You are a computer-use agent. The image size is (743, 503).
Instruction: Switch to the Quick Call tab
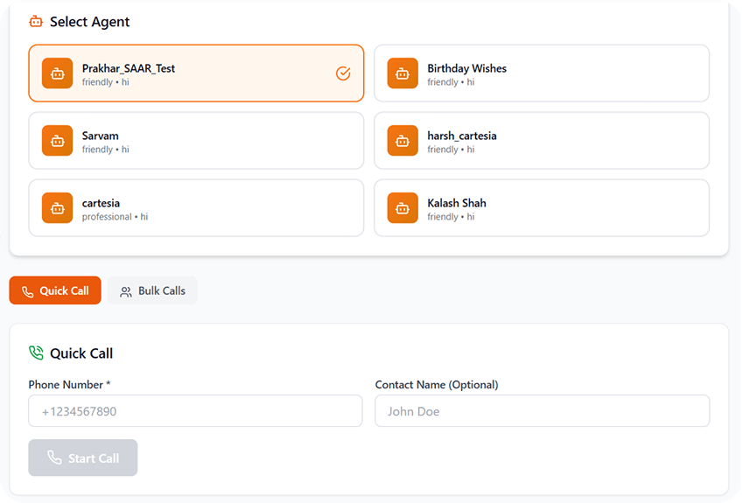(55, 290)
